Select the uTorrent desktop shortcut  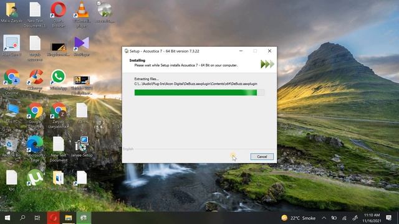pyautogui.click(x=35, y=180)
